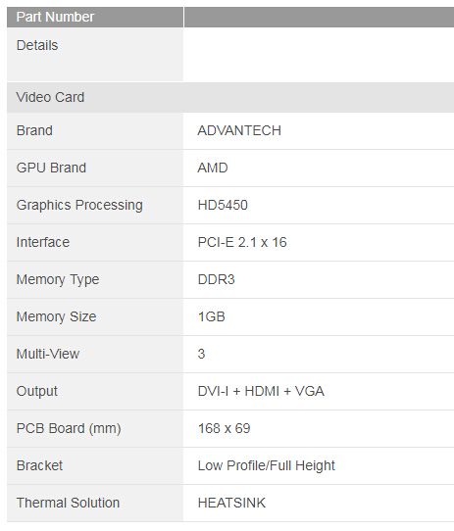
Task: Select the DDR3 value
Action: pos(216,280)
